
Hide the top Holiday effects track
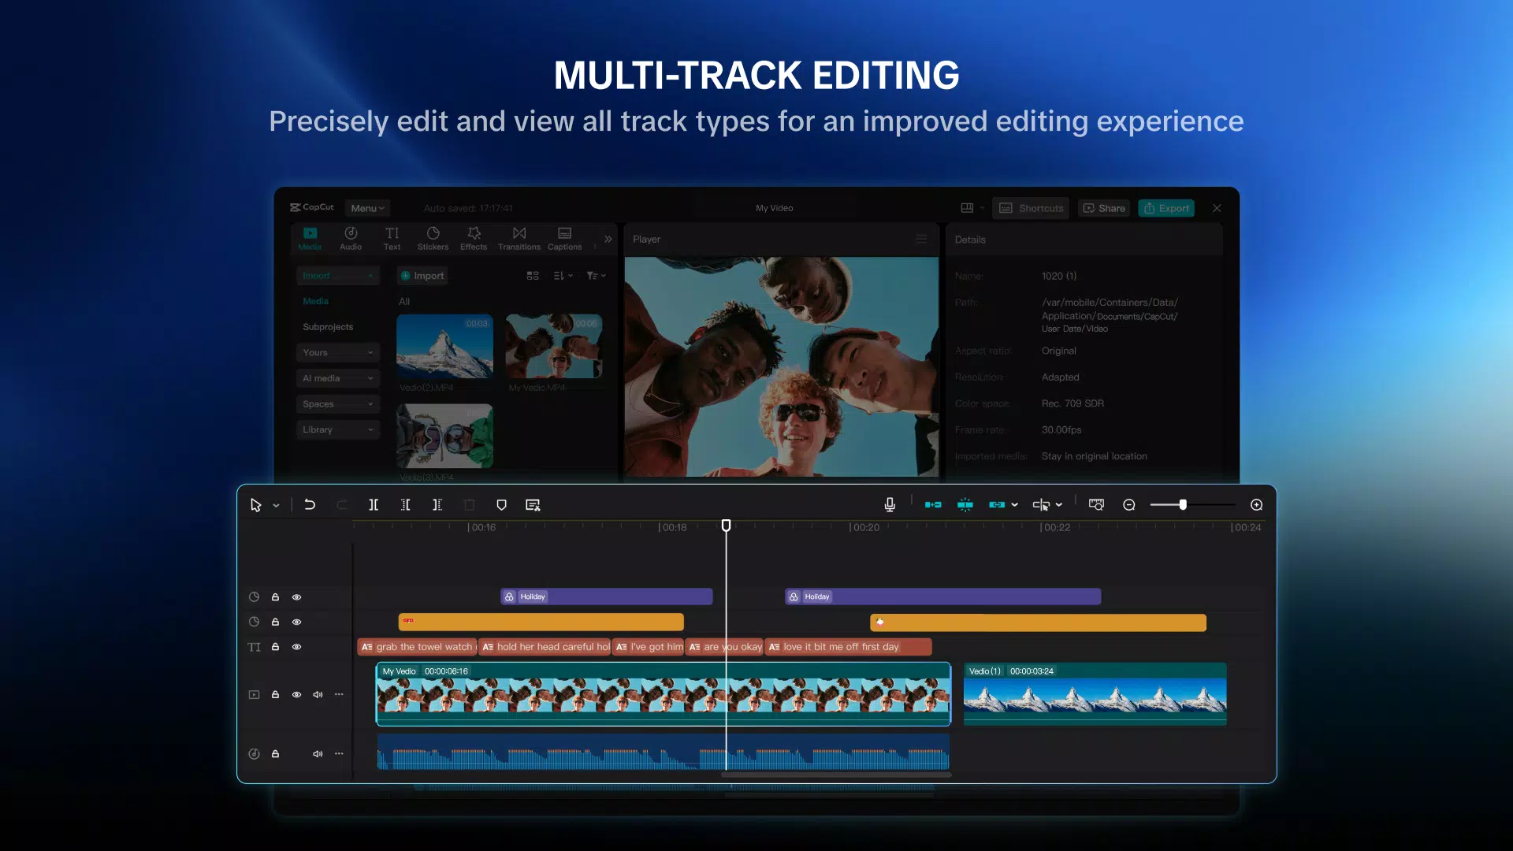tap(297, 597)
